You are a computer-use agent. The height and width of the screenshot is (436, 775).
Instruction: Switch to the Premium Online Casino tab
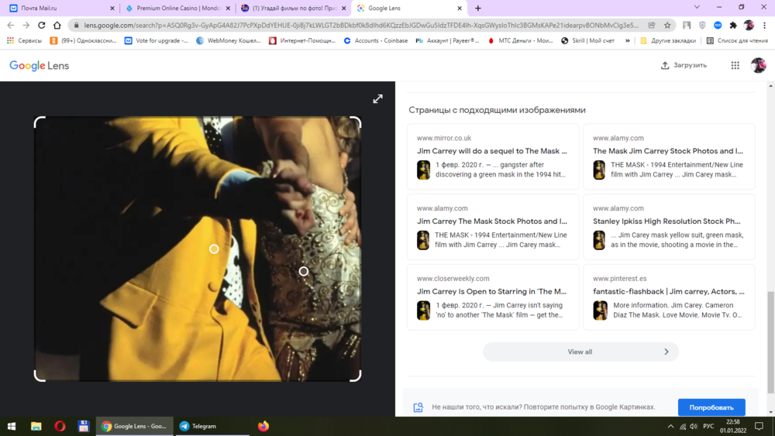coord(177,8)
